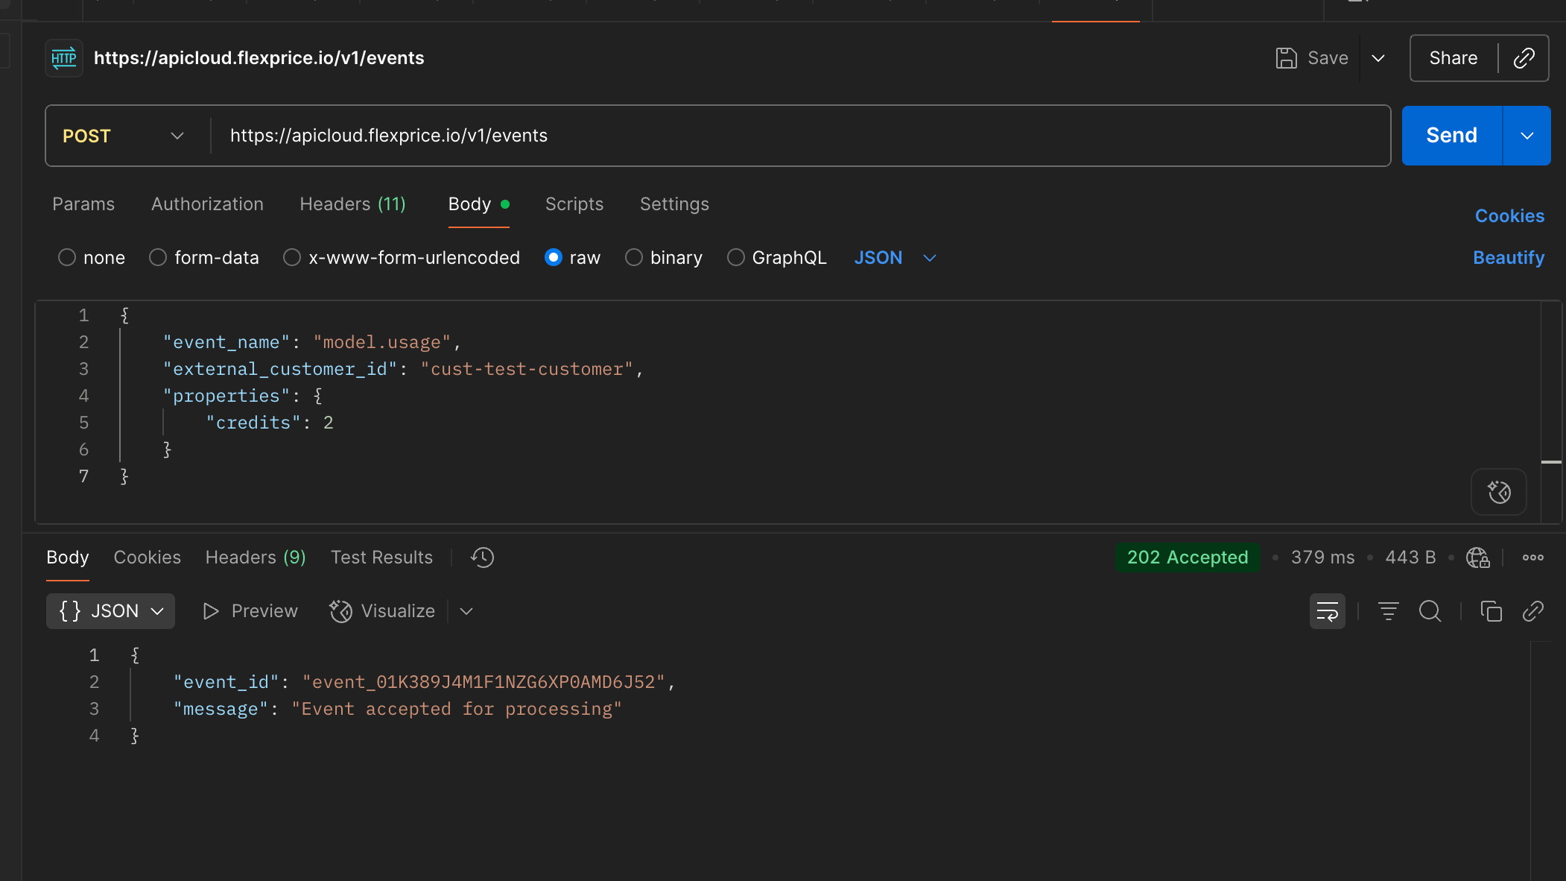Beautify the JSON body
Image resolution: width=1566 pixels, height=881 pixels.
(x=1509, y=258)
